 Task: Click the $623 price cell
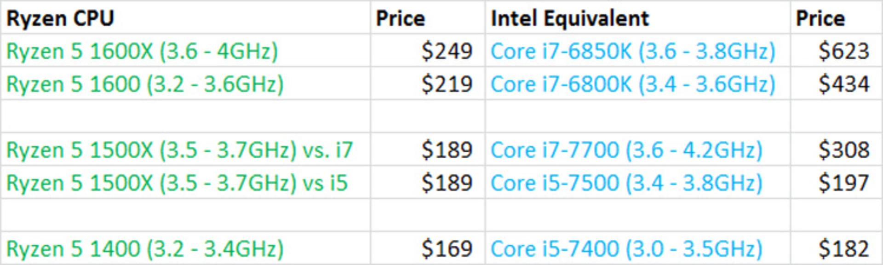(836, 51)
